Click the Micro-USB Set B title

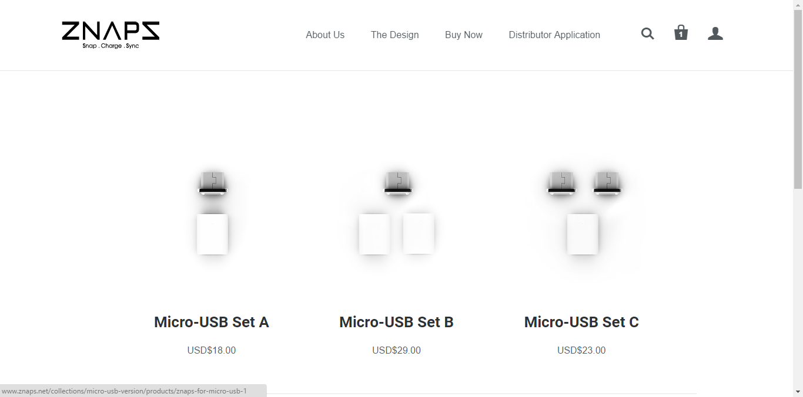point(396,322)
